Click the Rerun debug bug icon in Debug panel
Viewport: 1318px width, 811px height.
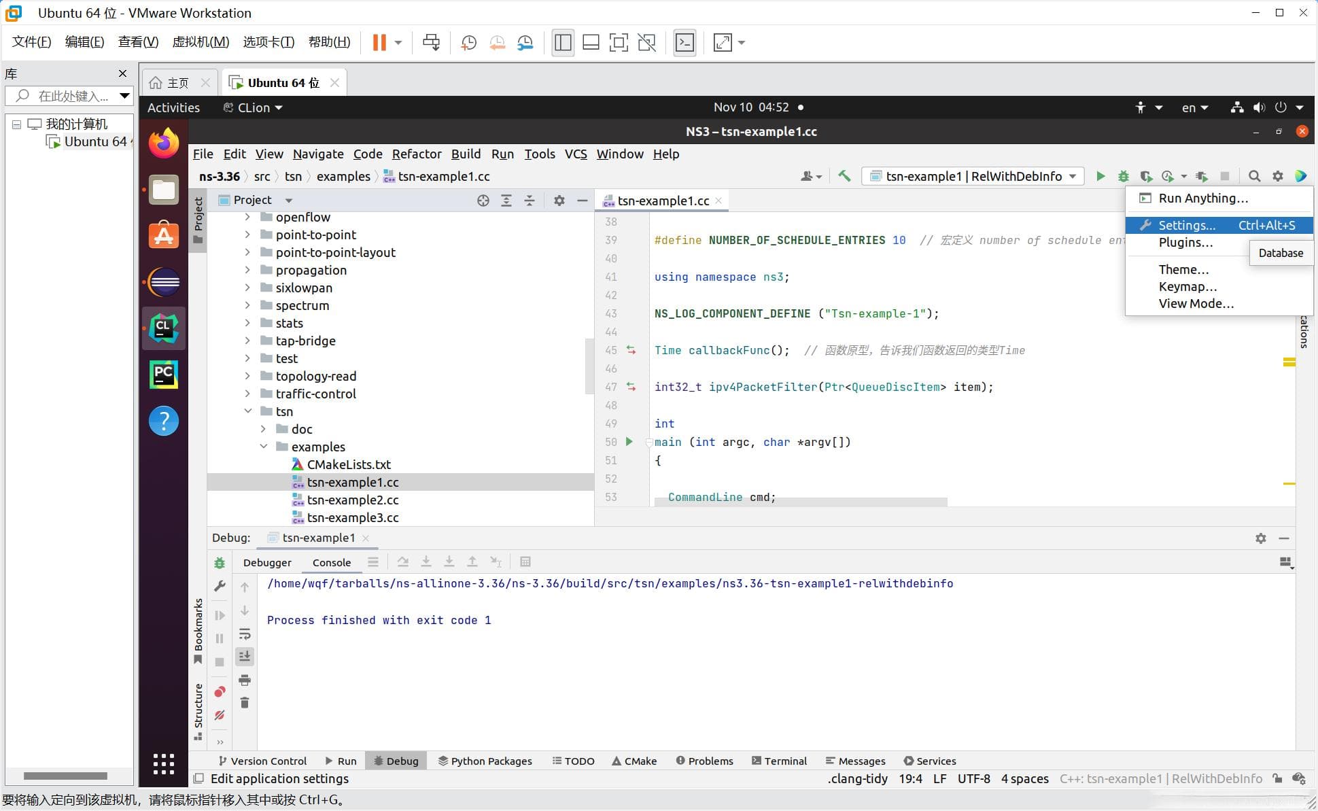(x=220, y=563)
